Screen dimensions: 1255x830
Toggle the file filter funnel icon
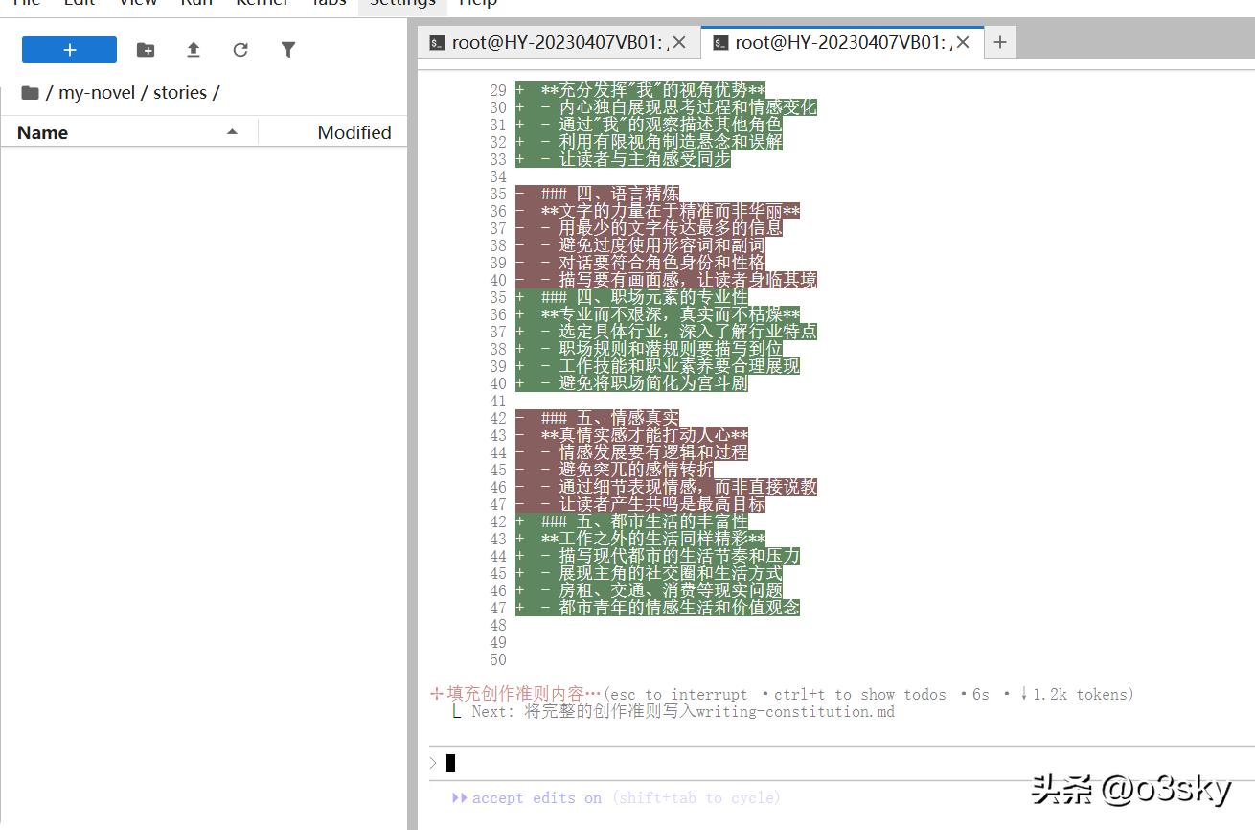coord(288,50)
